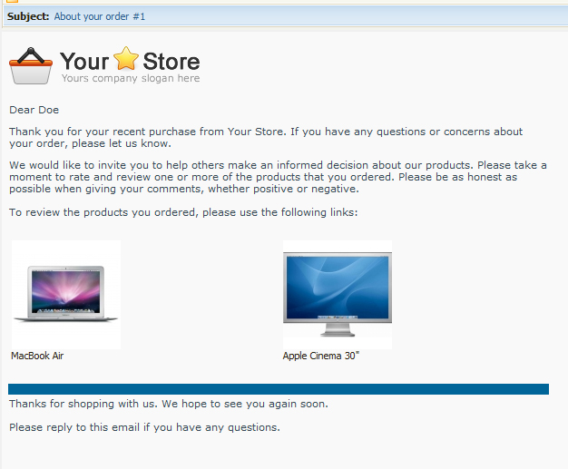Viewport: 568px width, 469px height.
Task: Click the Dear Doe greeting line
Action: (x=34, y=110)
